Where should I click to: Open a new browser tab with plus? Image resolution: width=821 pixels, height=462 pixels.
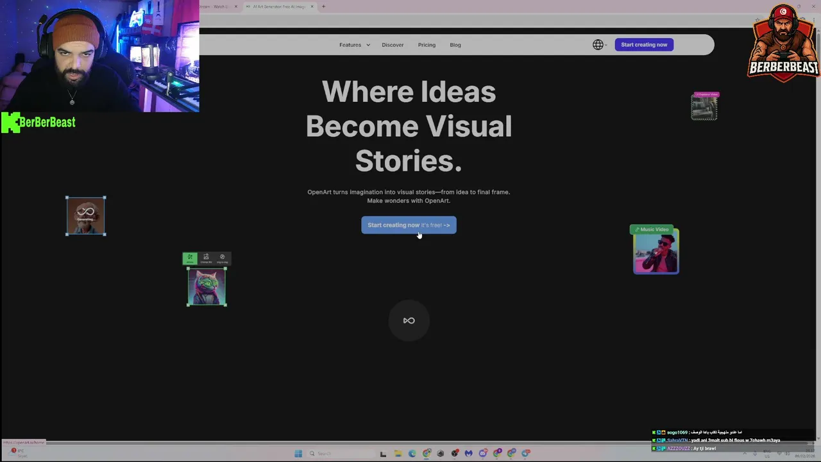coord(323,6)
